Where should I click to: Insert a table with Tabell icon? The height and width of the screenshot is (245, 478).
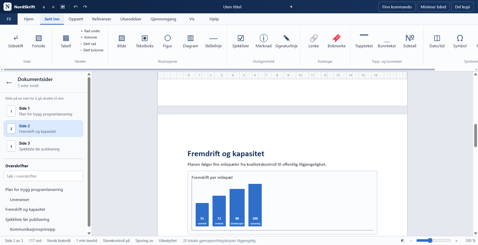pyautogui.click(x=66, y=41)
